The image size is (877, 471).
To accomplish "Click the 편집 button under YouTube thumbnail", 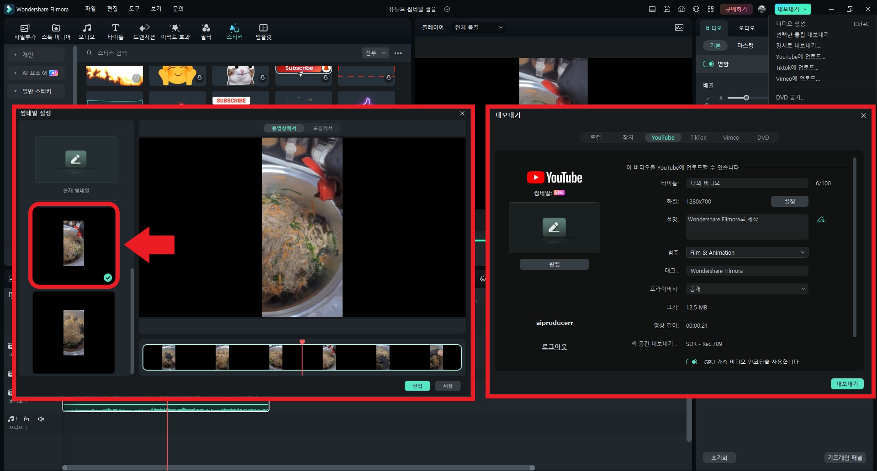I will click(555, 264).
